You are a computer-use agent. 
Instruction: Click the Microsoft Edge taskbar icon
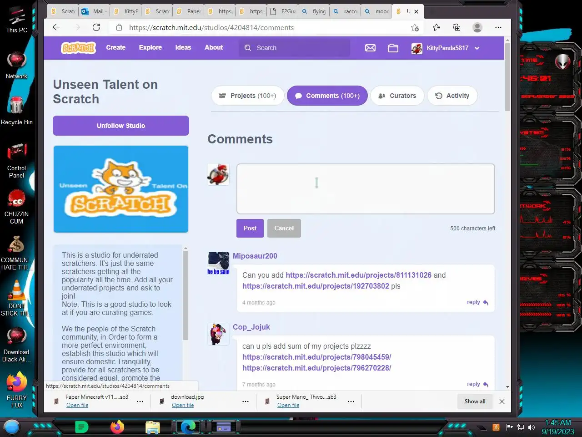(x=188, y=427)
